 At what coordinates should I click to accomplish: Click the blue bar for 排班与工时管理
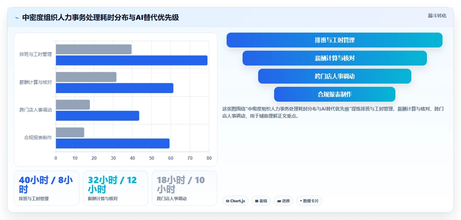(x=132, y=60)
